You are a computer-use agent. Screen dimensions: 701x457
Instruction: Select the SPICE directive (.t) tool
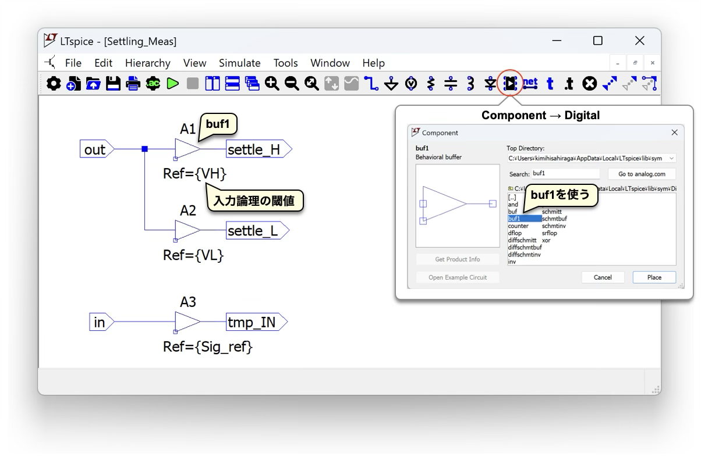[x=569, y=84]
